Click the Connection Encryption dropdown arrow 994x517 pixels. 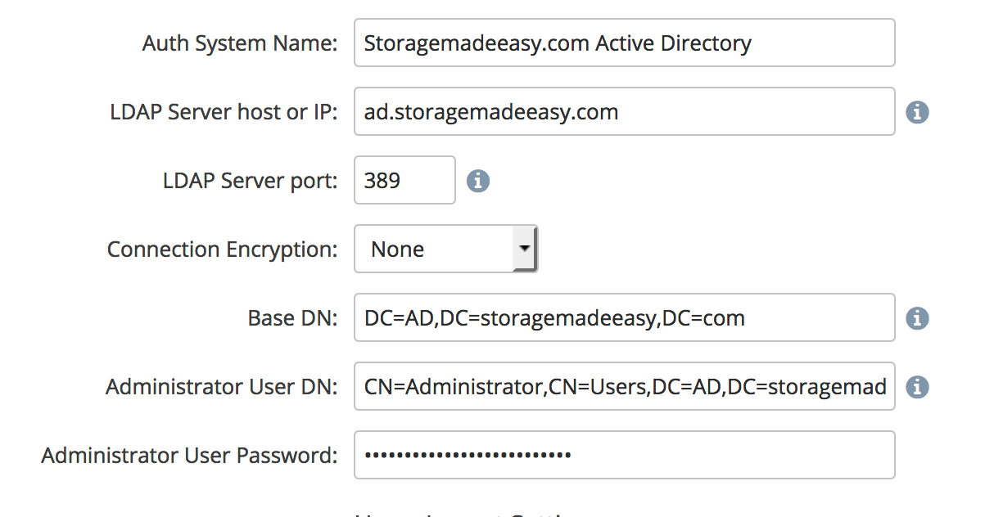(x=525, y=249)
